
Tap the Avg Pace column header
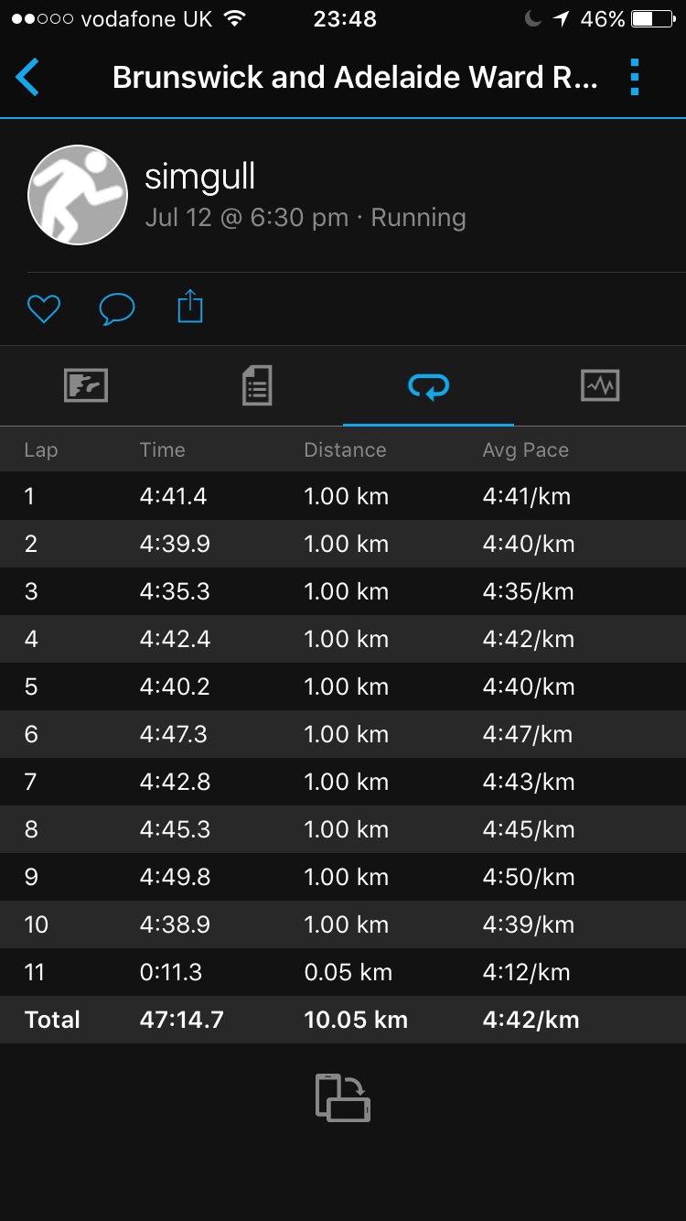point(526,449)
